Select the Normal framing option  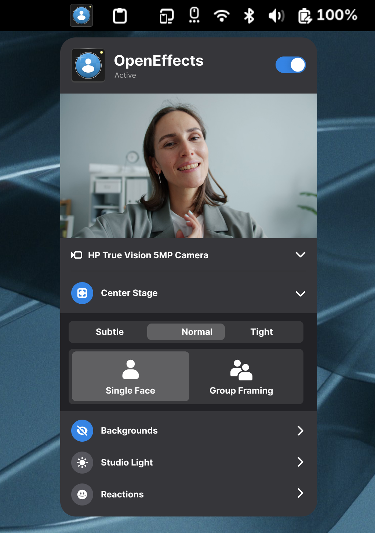coord(186,332)
